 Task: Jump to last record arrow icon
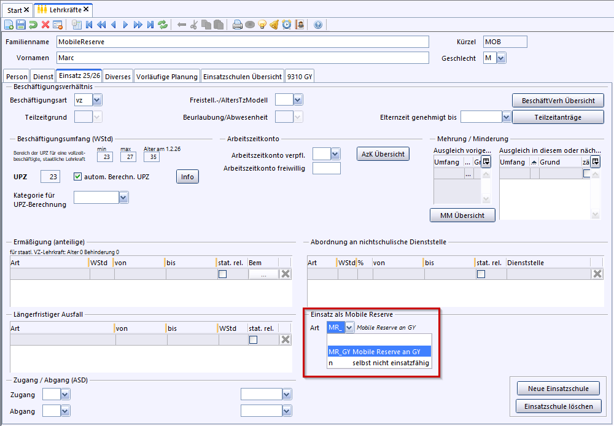150,25
